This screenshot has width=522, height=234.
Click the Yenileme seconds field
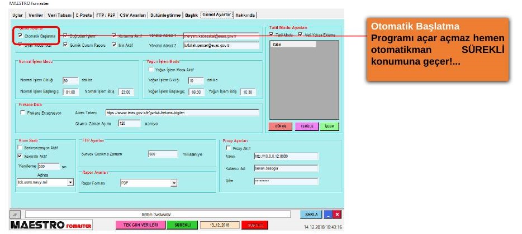(x=49, y=166)
